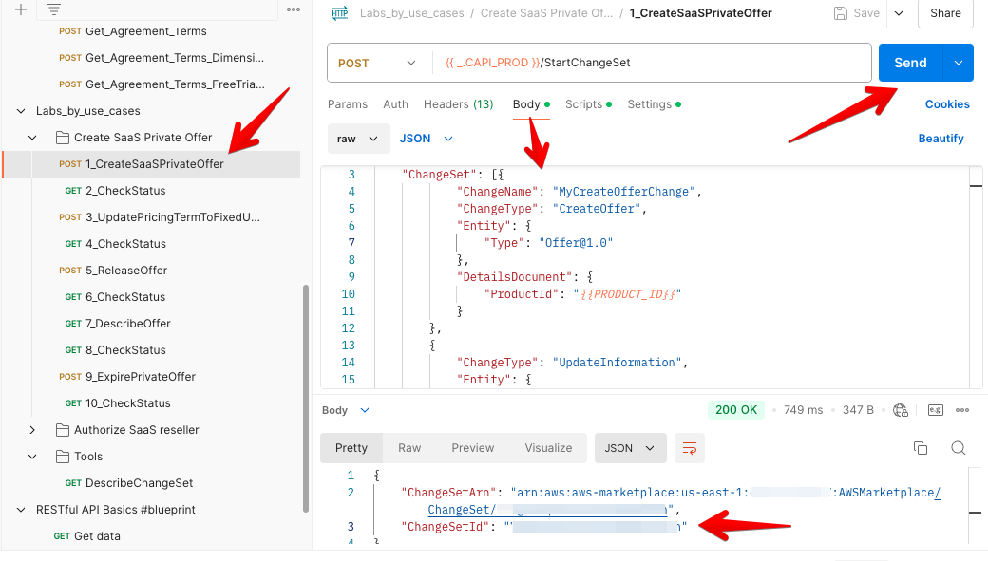The image size is (988, 561).
Task: Switch to the Headers (13) tab
Action: (458, 104)
